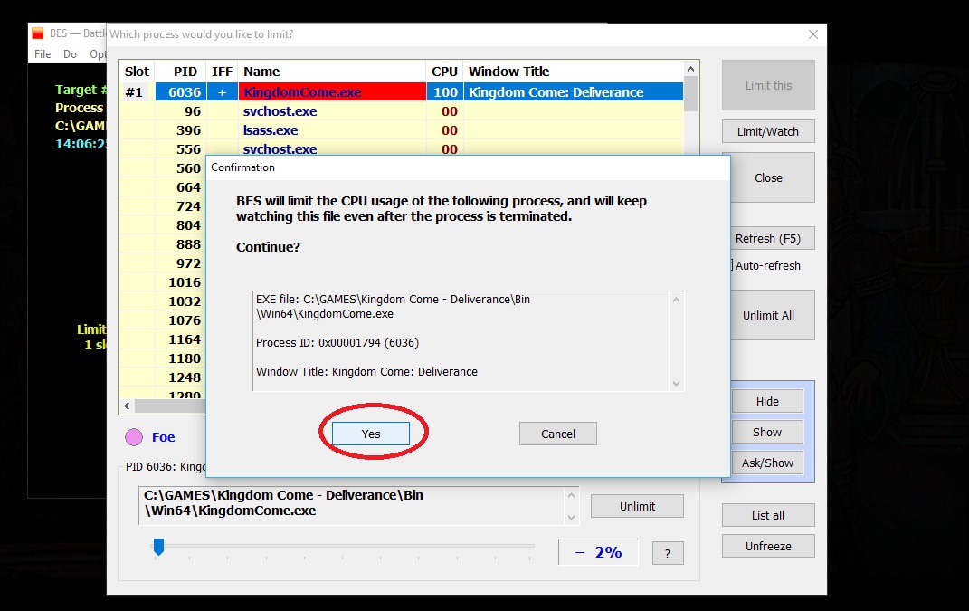This screenshot has width=969, height=611.
Task: Sort by the IFF column header
Action: [222, 72]
